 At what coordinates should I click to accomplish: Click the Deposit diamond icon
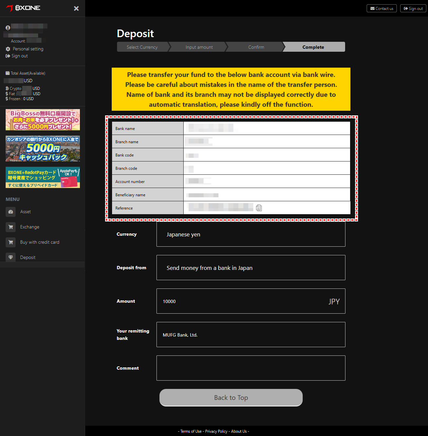(11, 257)
